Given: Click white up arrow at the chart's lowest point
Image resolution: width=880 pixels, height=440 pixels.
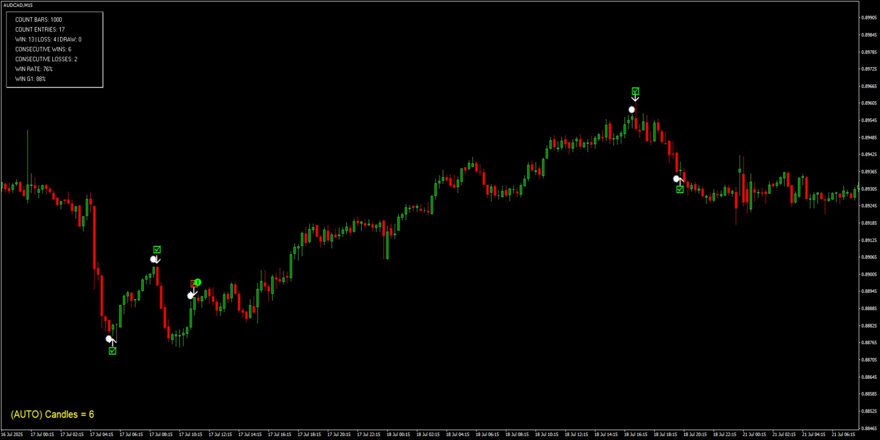Looking at the screenshot, I should (x=113, y=341).
